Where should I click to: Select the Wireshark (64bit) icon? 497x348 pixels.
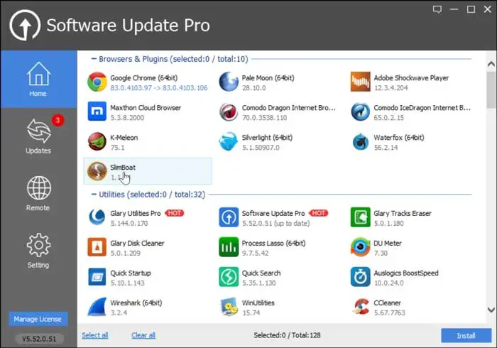click(x=97, y=307)
